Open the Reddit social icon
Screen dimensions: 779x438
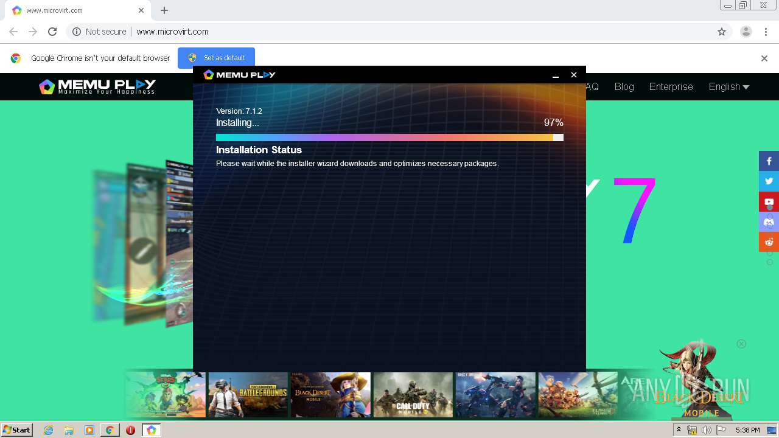tap(769, 242)
